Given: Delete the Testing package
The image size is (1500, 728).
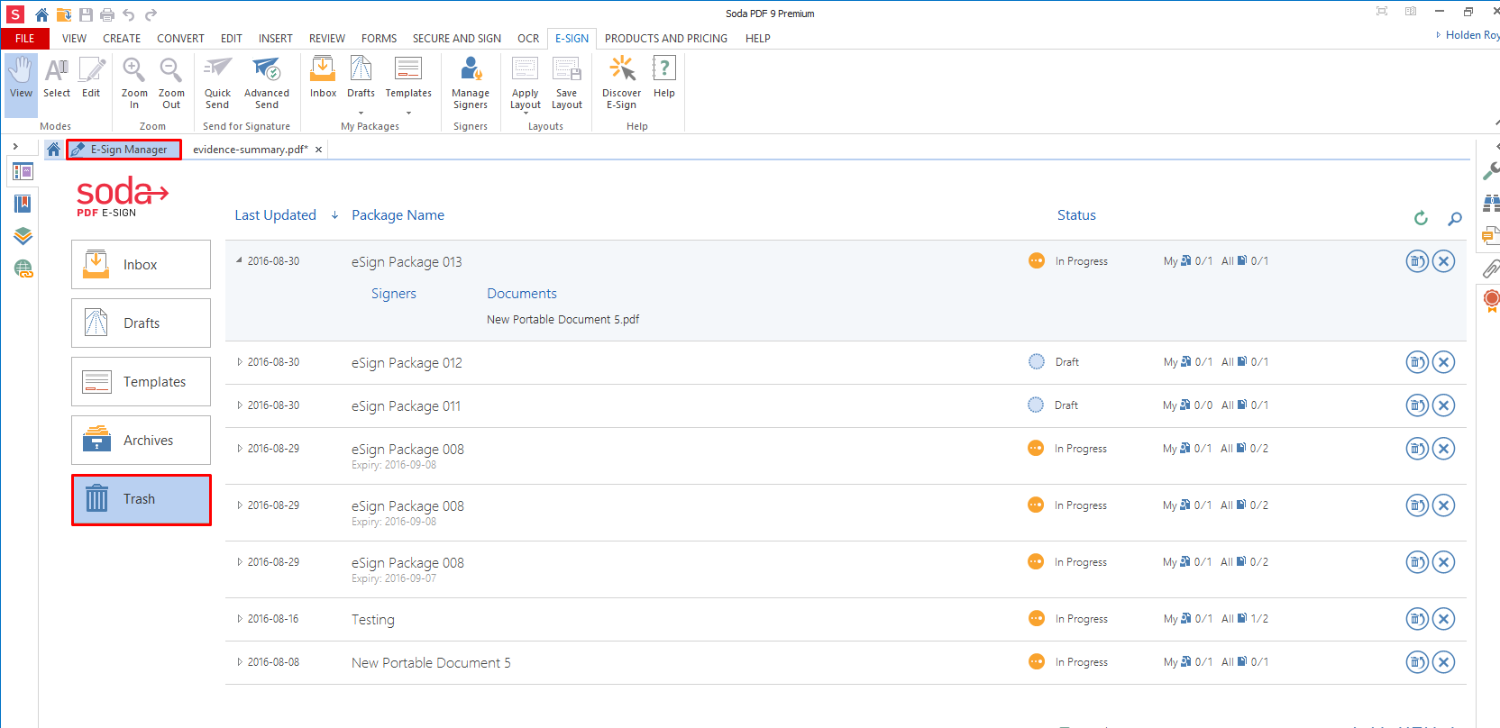Looking at the screenshot, I should point(1443,619).
